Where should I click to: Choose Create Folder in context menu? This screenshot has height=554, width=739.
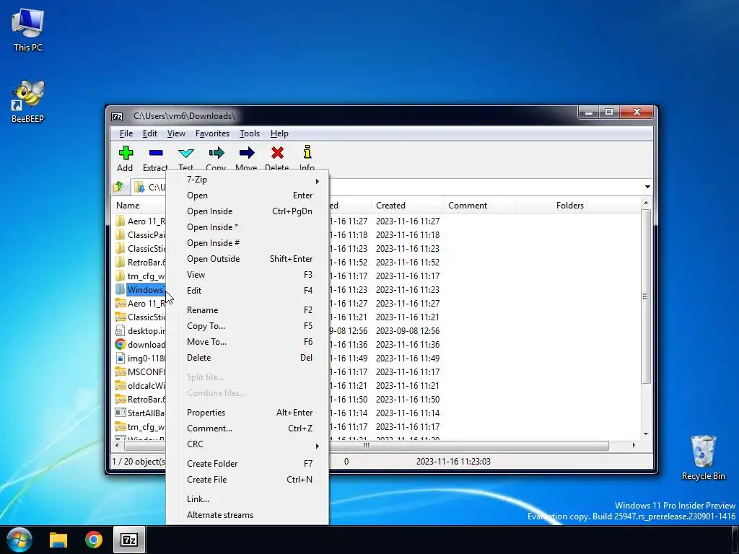point(247,464)
